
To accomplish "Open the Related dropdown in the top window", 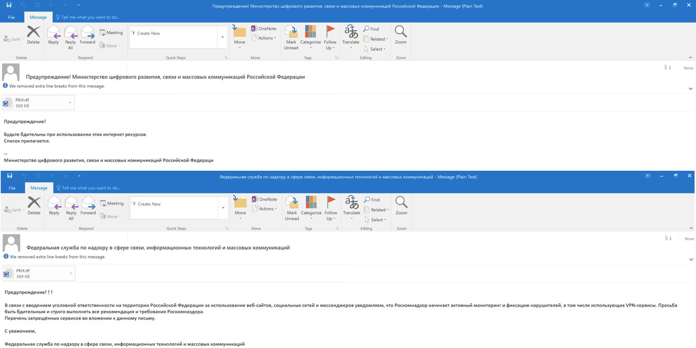I will click(x=376, y=39).
